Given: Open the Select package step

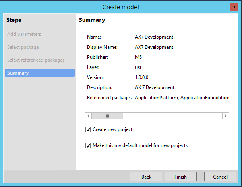Looking at the screenshot, I should [23, 47].
